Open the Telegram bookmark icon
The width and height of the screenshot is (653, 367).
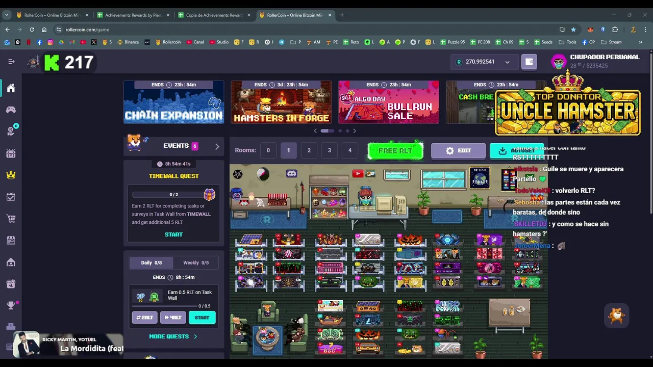(x=281, y=42)
